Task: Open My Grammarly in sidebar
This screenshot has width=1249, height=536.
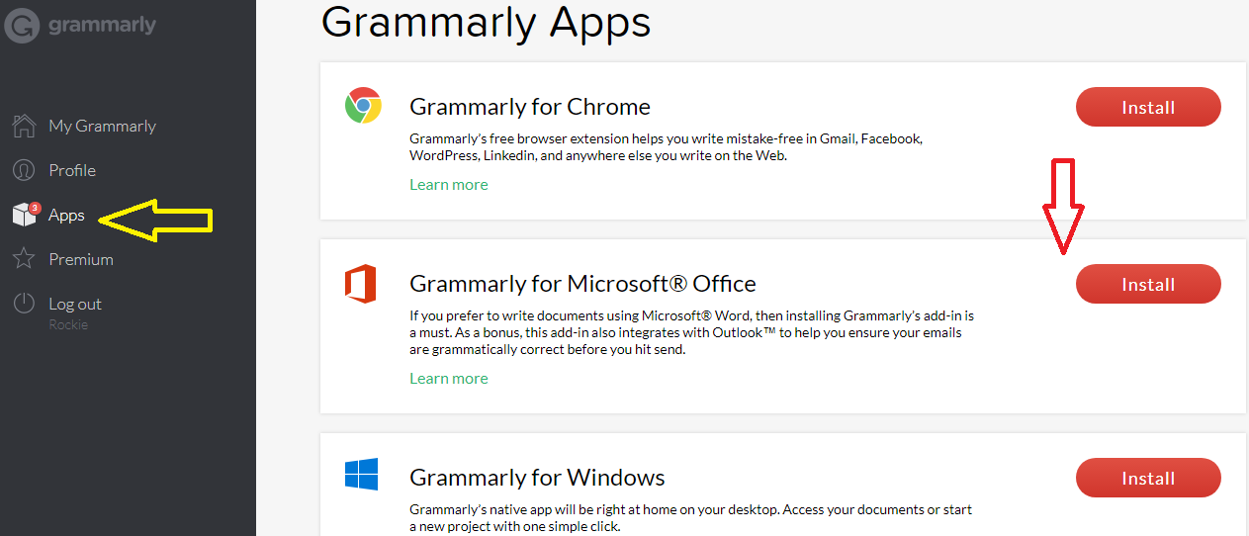Action: pos(103,126)
